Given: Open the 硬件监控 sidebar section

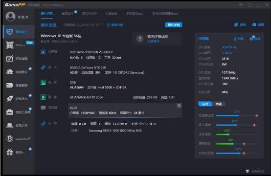Looking at the screenshot, I should point(19,32).
